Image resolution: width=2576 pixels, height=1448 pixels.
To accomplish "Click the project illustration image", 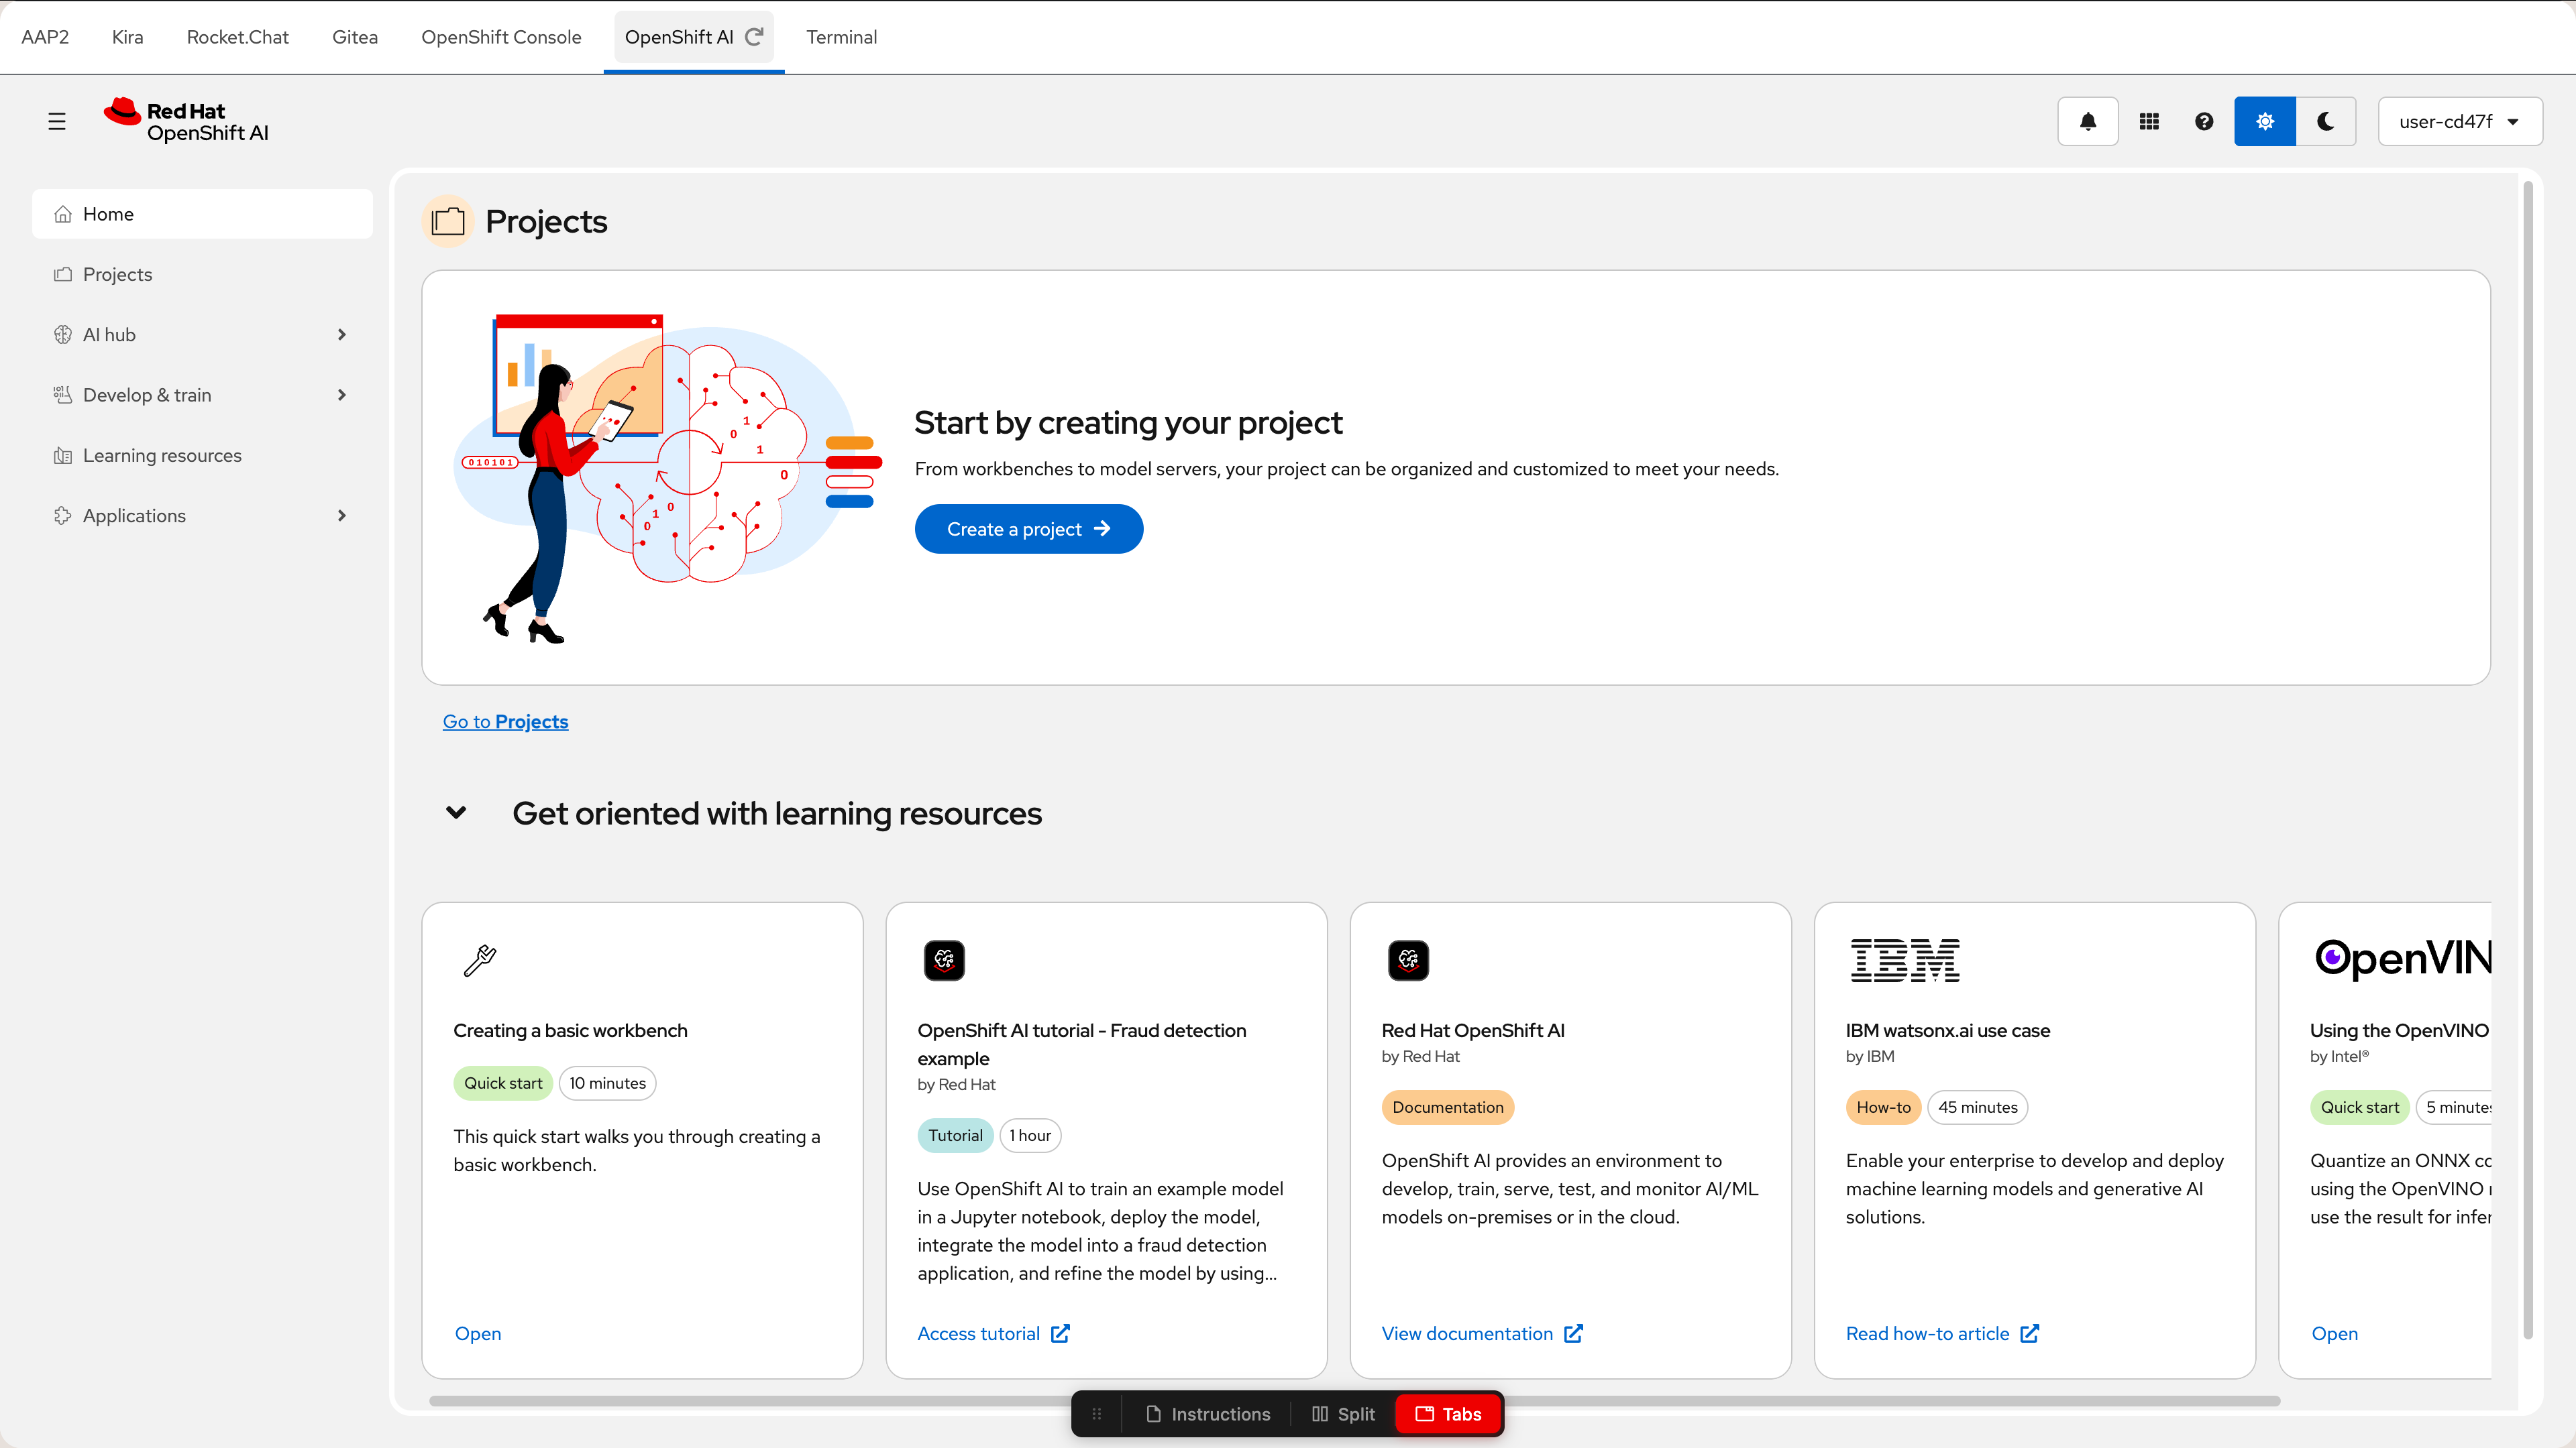I will (x=668, y=478).
